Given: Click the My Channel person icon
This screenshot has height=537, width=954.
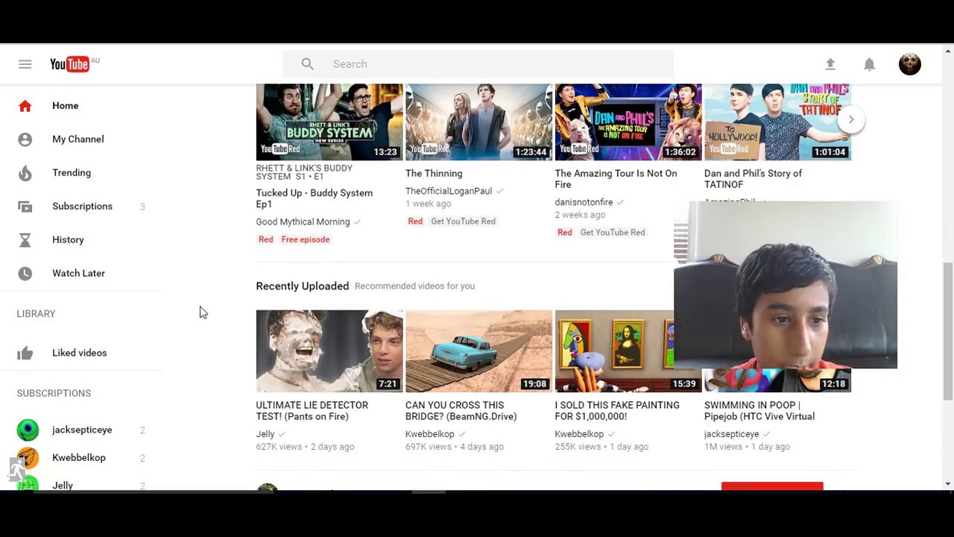Looking at the screenshot, I should pyautogui.click(x=25, y=139).
